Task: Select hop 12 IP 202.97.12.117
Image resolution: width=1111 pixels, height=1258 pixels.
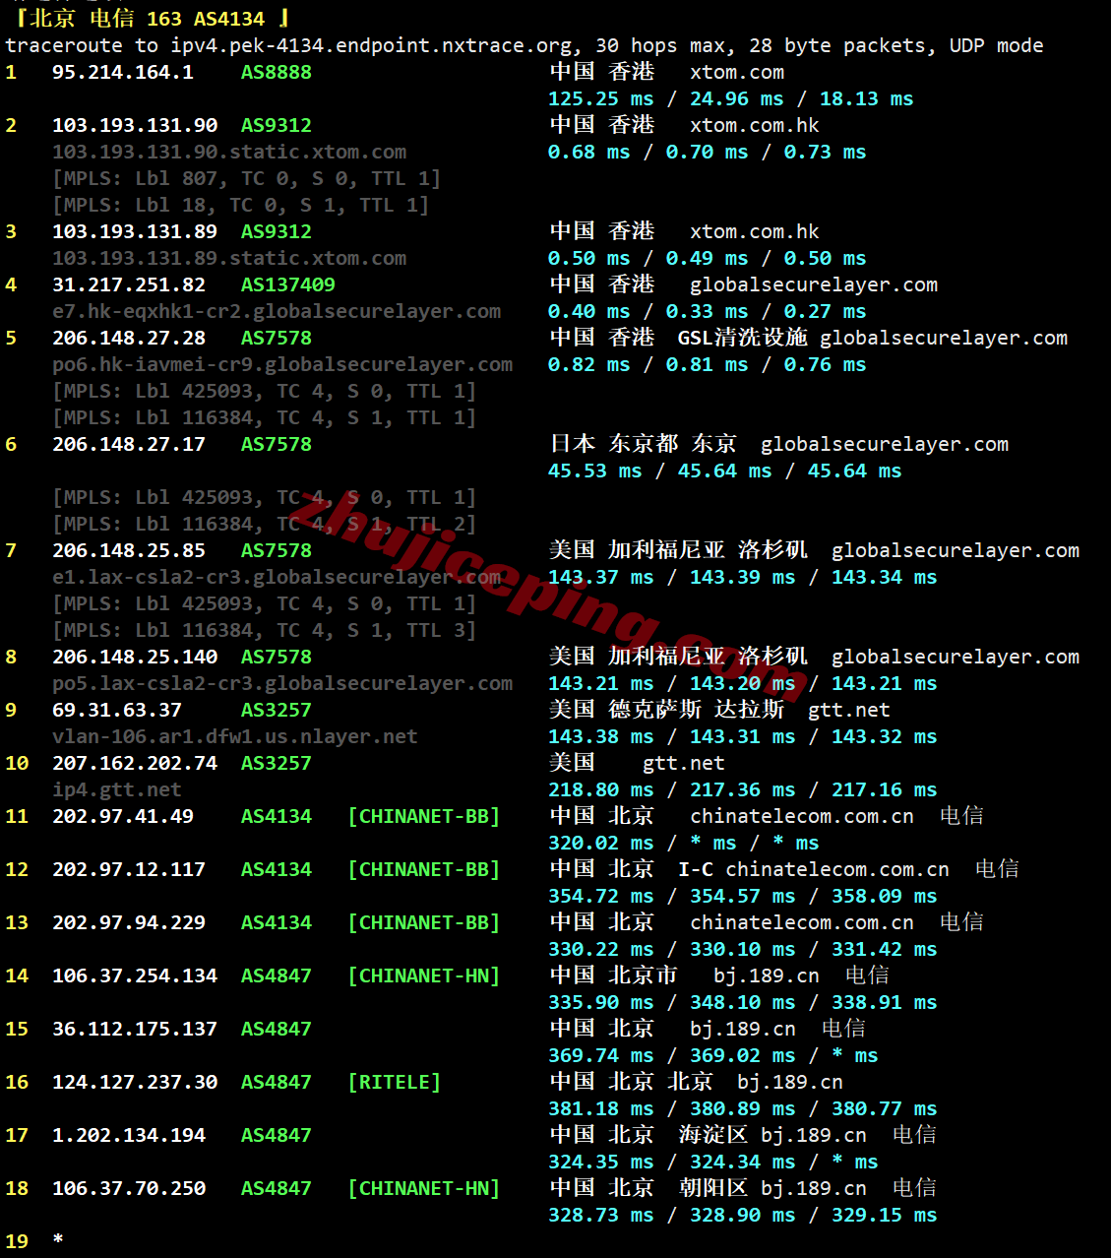Action: tap(129, 869)
